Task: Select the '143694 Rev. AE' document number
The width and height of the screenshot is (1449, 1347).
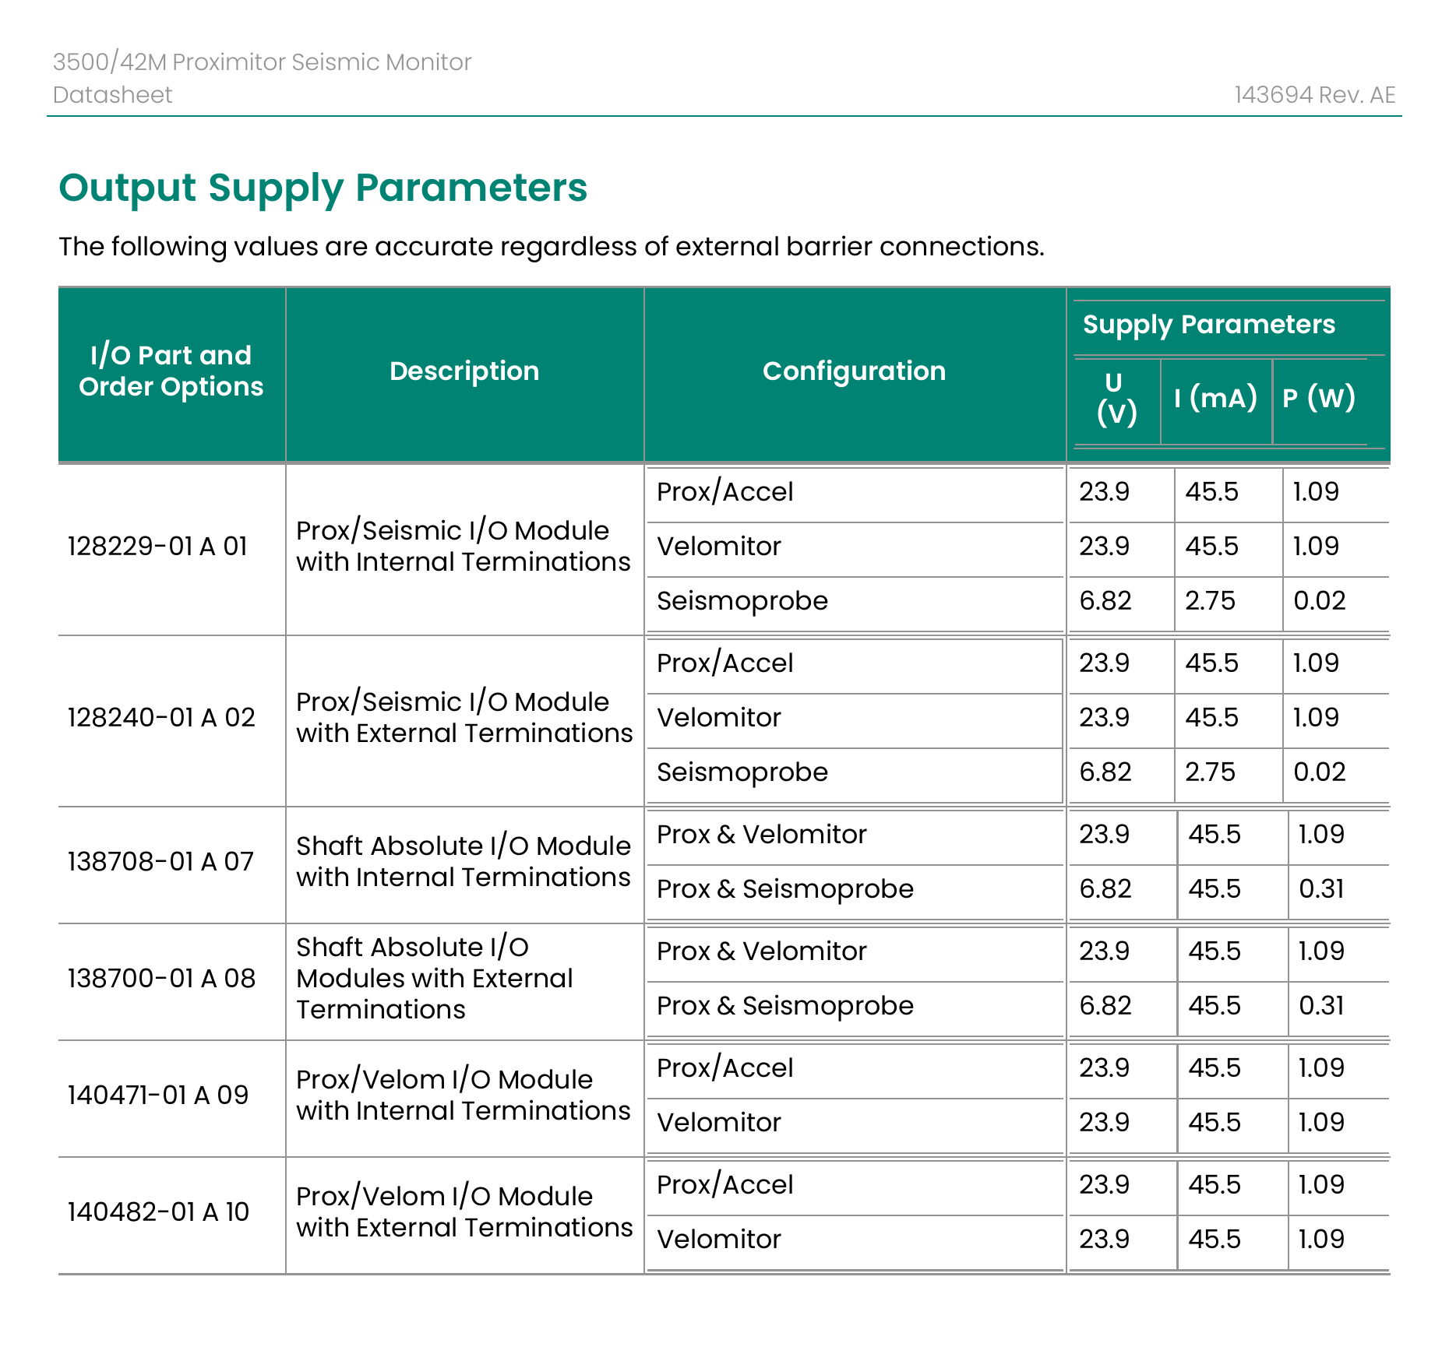Action: [1315, 95]
